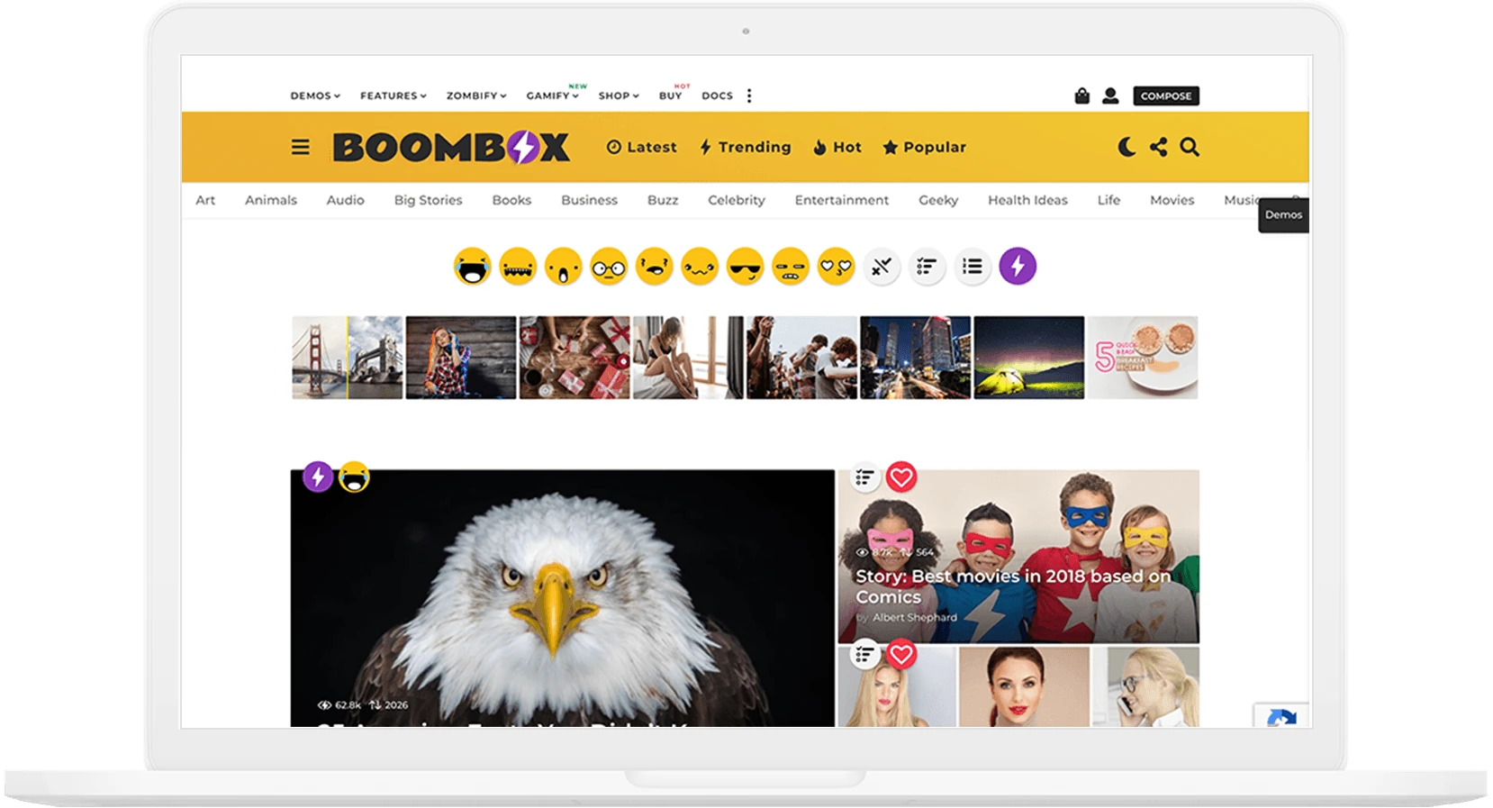Select the zipper-teeth grimace emoji reaction
This screenshot has height=808, width=1493.
pos(518,267)
